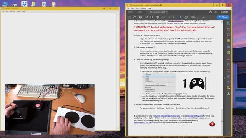The height and width of the screenshot is (138, 246).
Task: Open Notepad Edit menu
Action: point(7,11)
